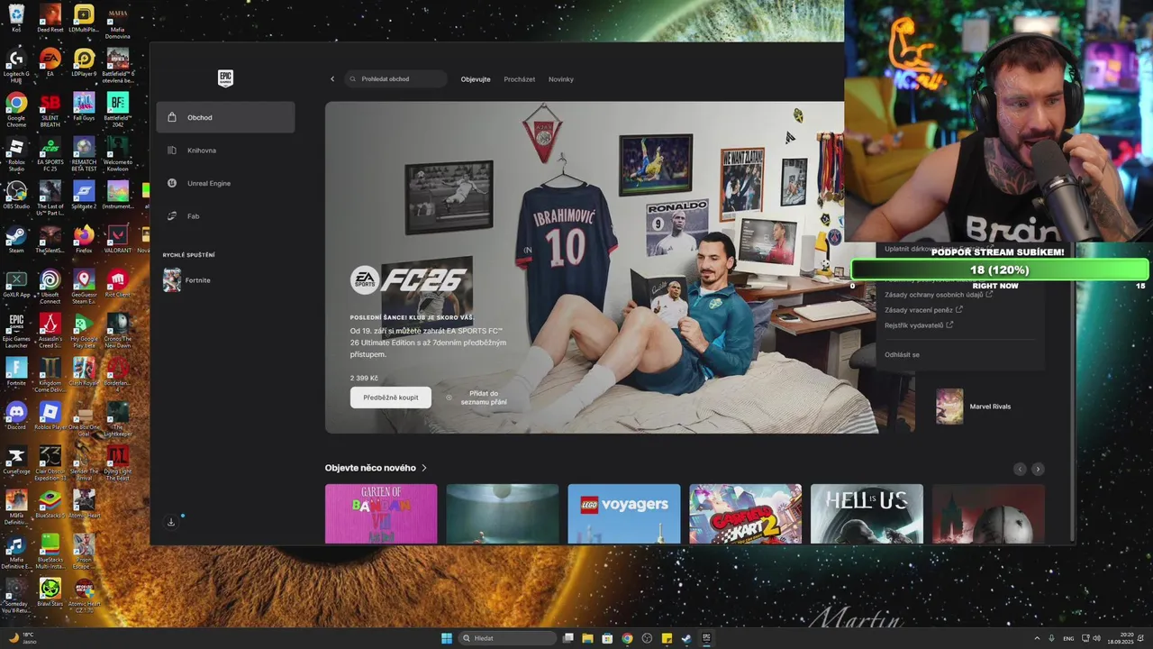Open the Battlefield 2042 desktop icon
1153x649 pixels.
coord(118,110)
